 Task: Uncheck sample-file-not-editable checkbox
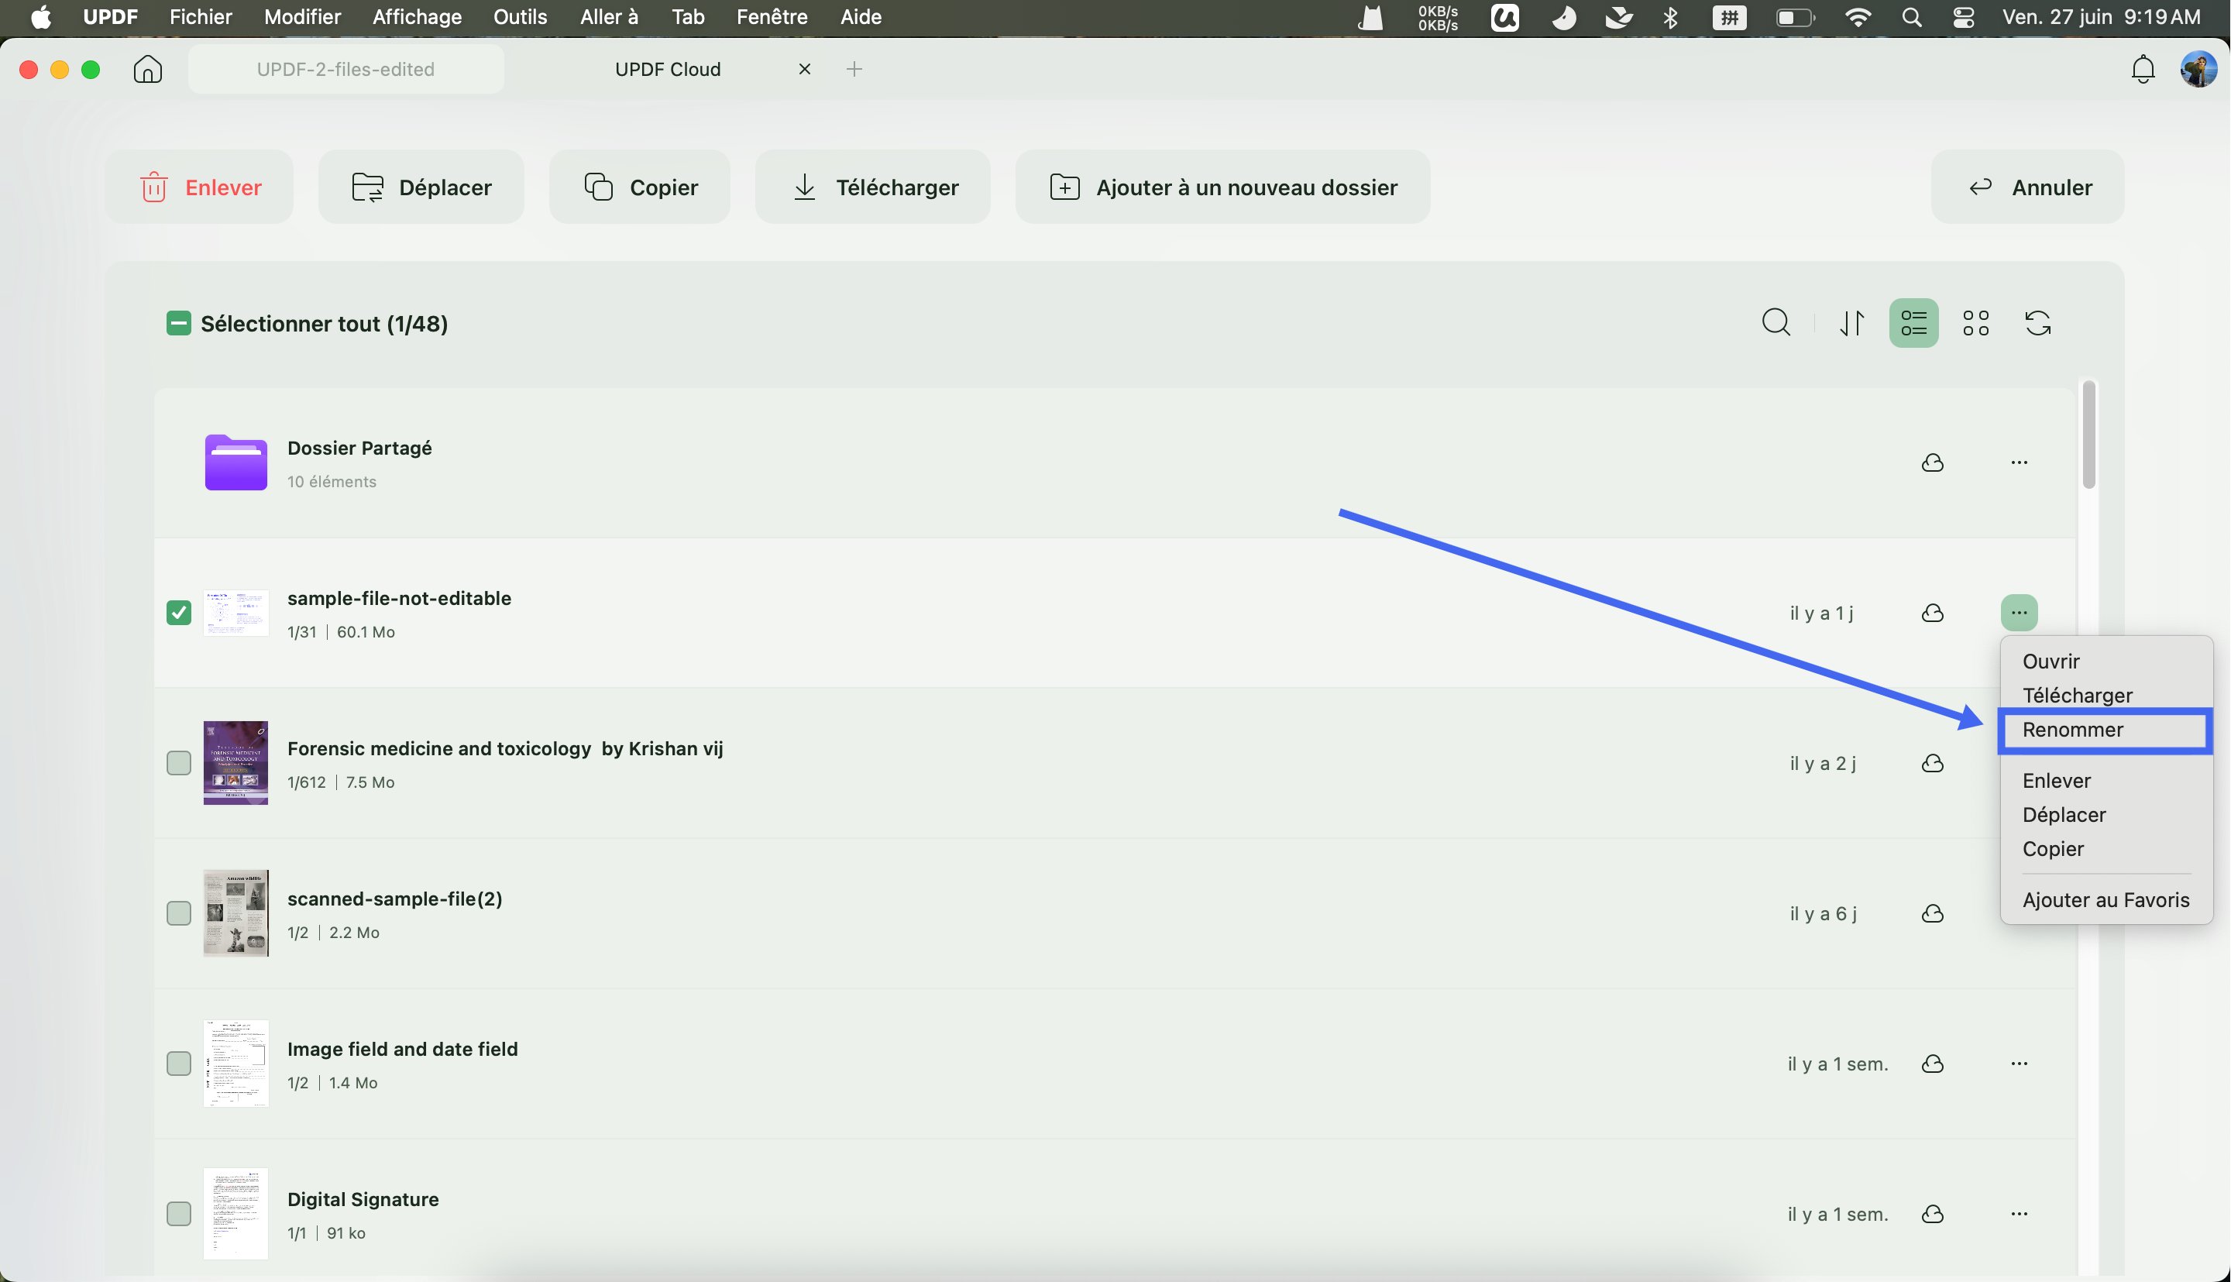(179, 613)
